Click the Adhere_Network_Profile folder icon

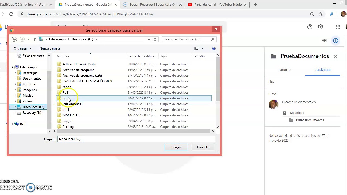[x=59, y=64]
